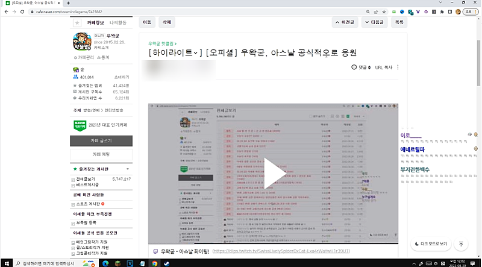Switch to dark mode view

coord(431,244)
